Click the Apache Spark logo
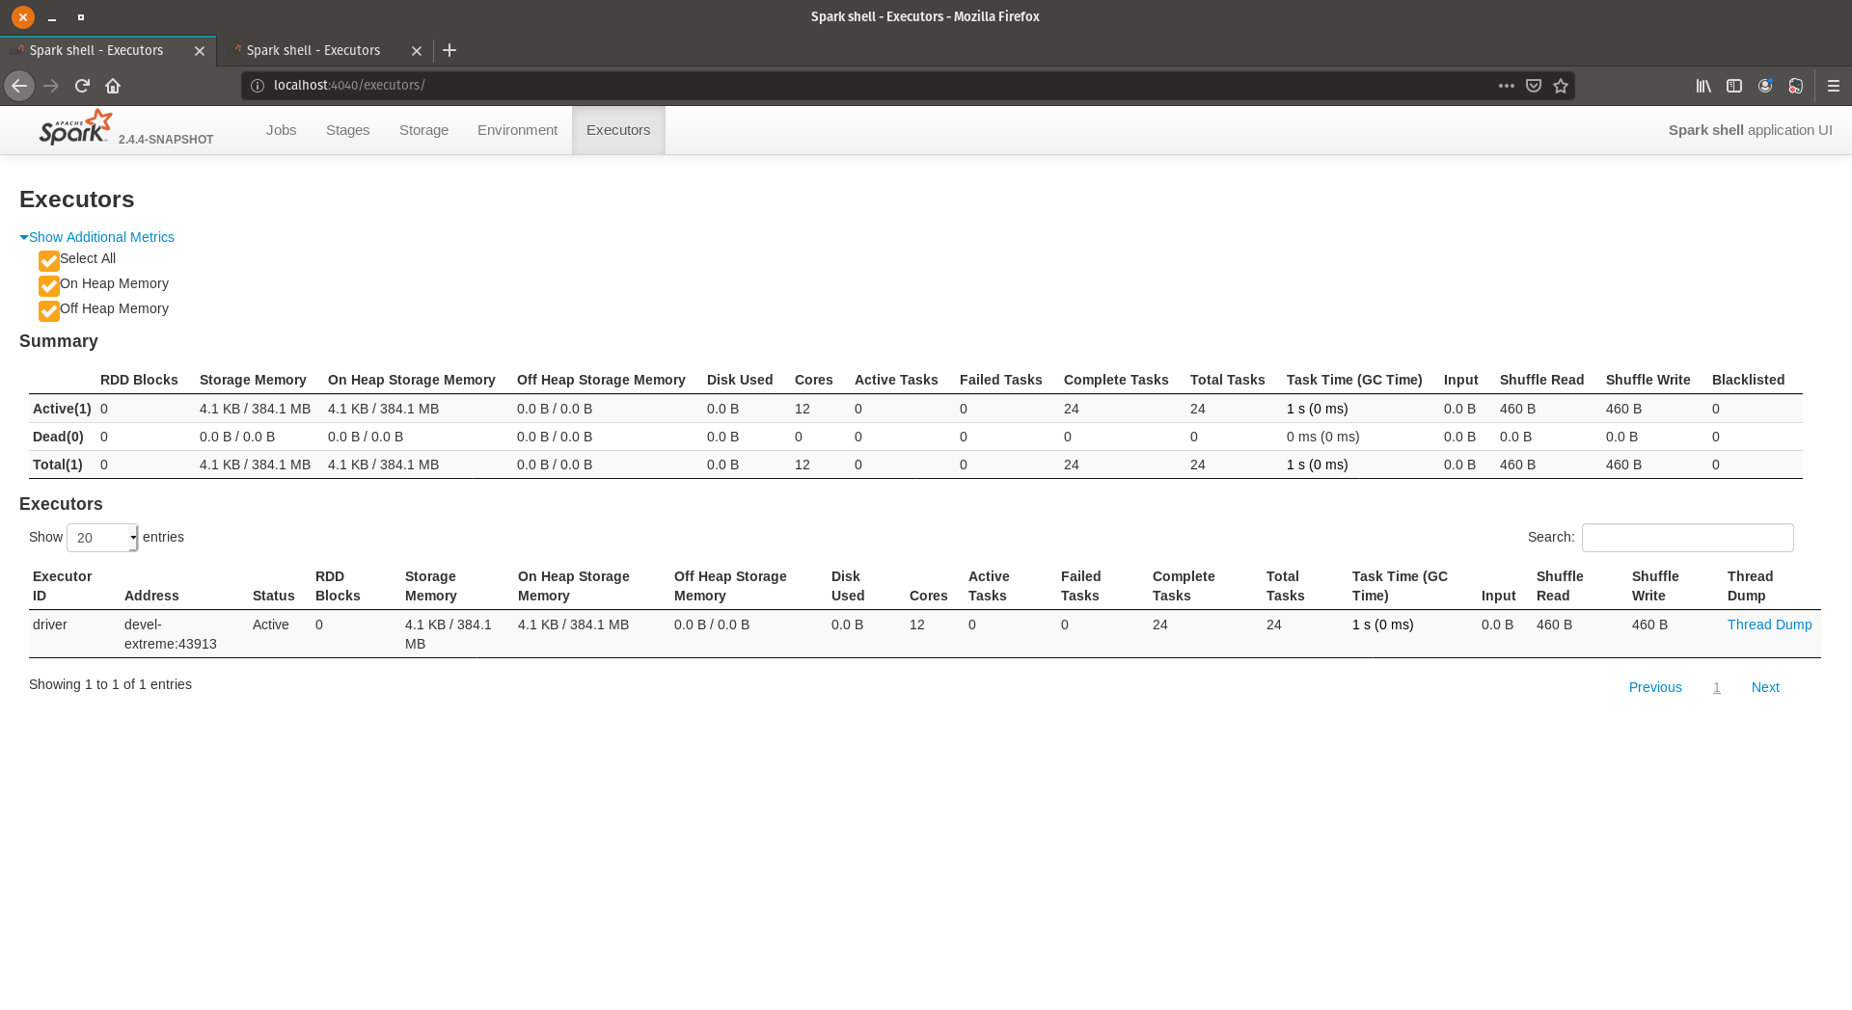Image resolution: width=1852 pixels, height=1010 pixels. click(75, 126)
